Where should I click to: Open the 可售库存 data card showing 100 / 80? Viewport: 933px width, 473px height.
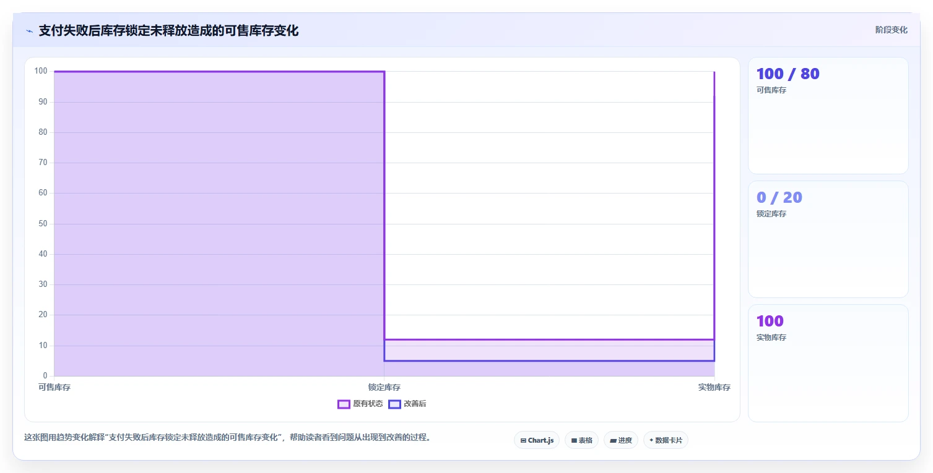coord(828,116)
